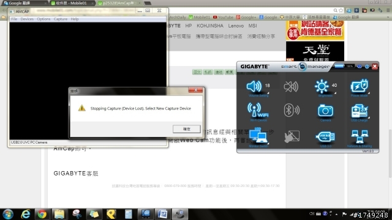Click the Action Center flag in the tray
Screen dimensions: 392x220
click(344, 214)
